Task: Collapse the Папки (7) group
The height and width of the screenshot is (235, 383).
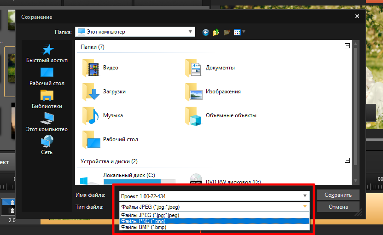Action: coord(347,46)
